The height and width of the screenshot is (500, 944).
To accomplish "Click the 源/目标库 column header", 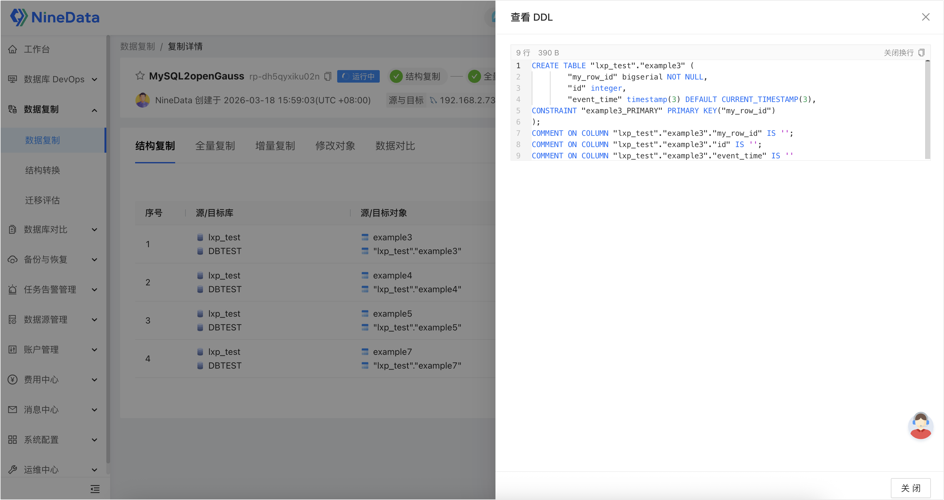I will [x=214, y=213].
